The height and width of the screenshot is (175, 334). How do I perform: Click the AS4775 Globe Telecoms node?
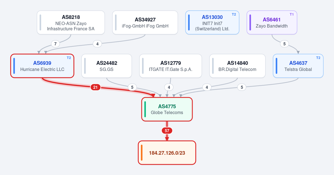167,109
